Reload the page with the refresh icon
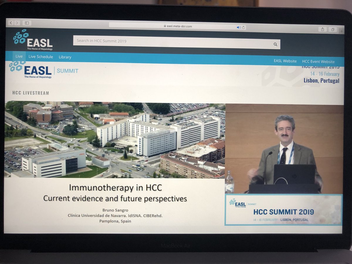Screen dimensions: 352x264 243,28
